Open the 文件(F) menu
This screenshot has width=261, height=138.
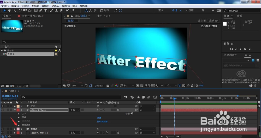5,6
